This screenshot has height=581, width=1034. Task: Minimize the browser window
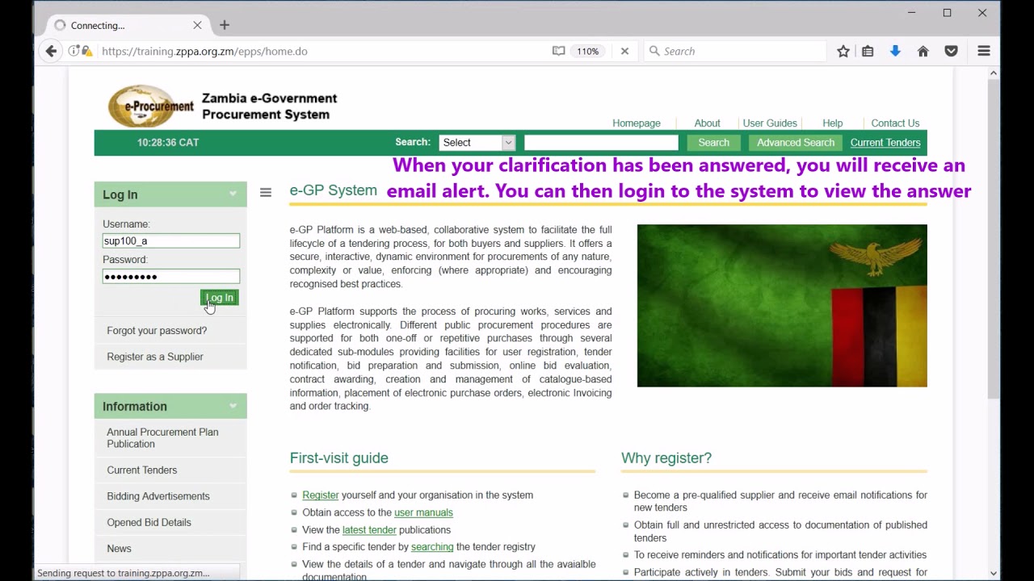911,13
